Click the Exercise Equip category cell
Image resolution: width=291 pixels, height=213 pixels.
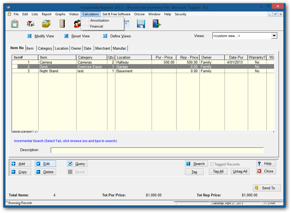[92, 67]
